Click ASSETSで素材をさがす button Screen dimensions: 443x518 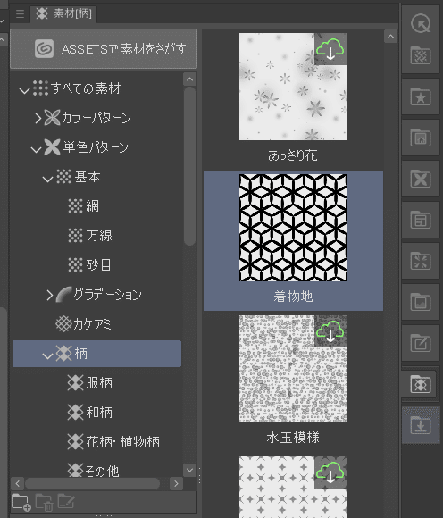(104, 49)
